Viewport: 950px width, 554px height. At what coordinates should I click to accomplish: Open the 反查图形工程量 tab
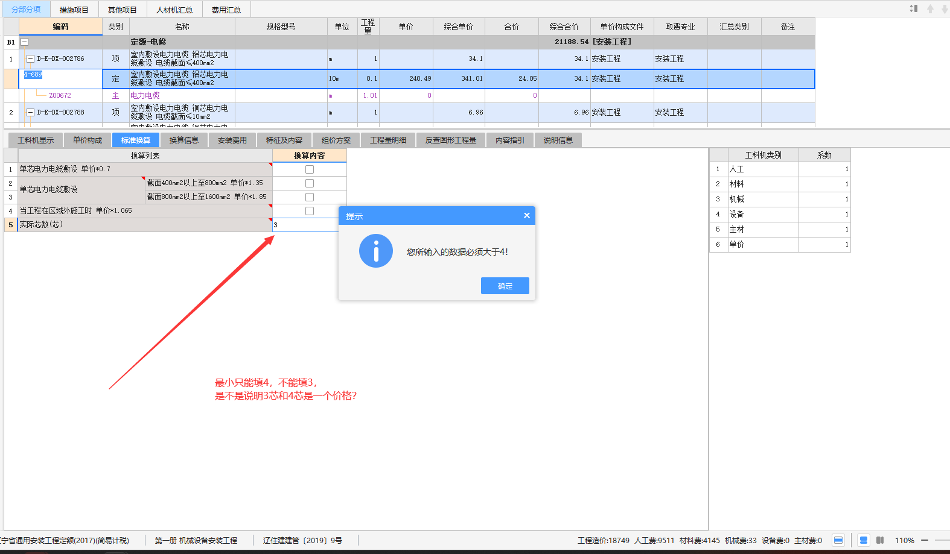(451, 140)
